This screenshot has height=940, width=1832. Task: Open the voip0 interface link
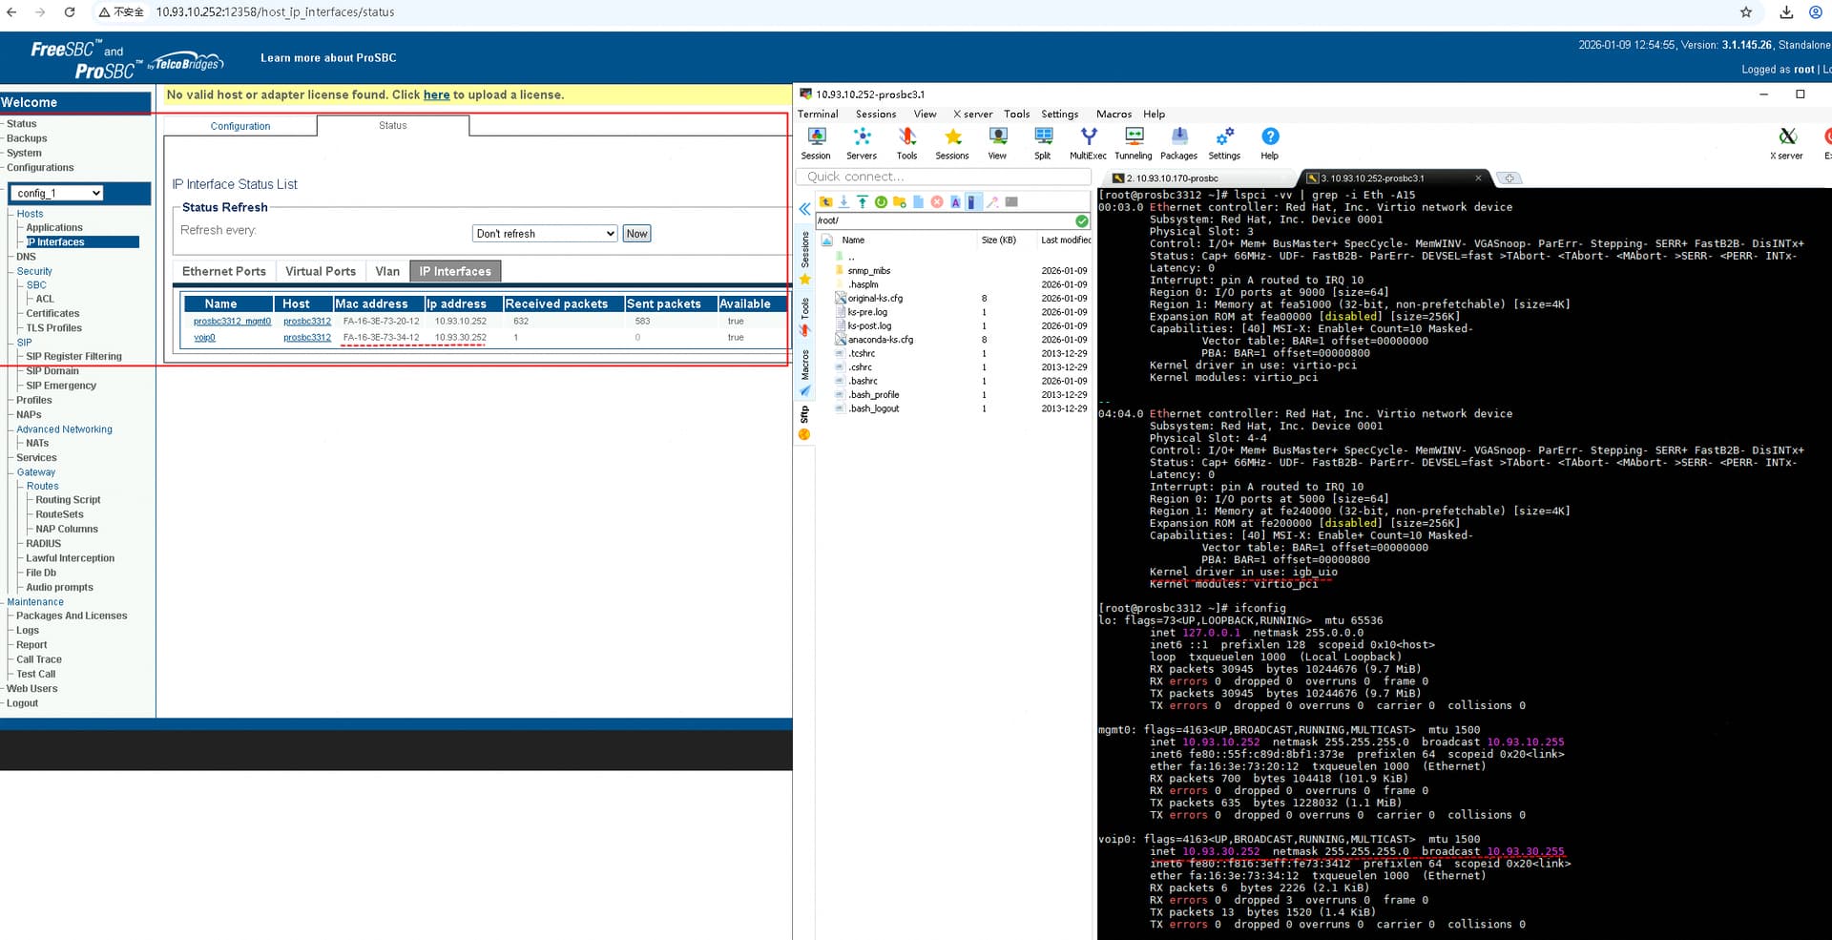click(x=204, y=338)
